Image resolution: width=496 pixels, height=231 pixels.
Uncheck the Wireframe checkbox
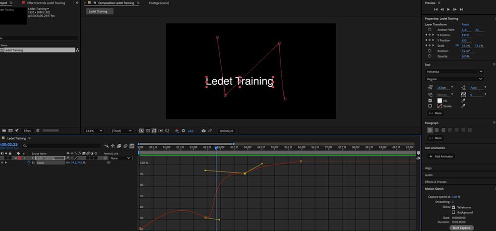(x=453, y=207)
